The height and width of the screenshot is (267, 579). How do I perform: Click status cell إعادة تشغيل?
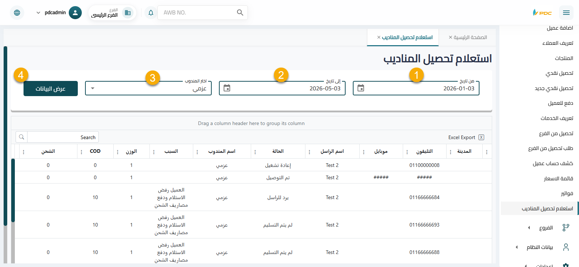pos(278,165)
